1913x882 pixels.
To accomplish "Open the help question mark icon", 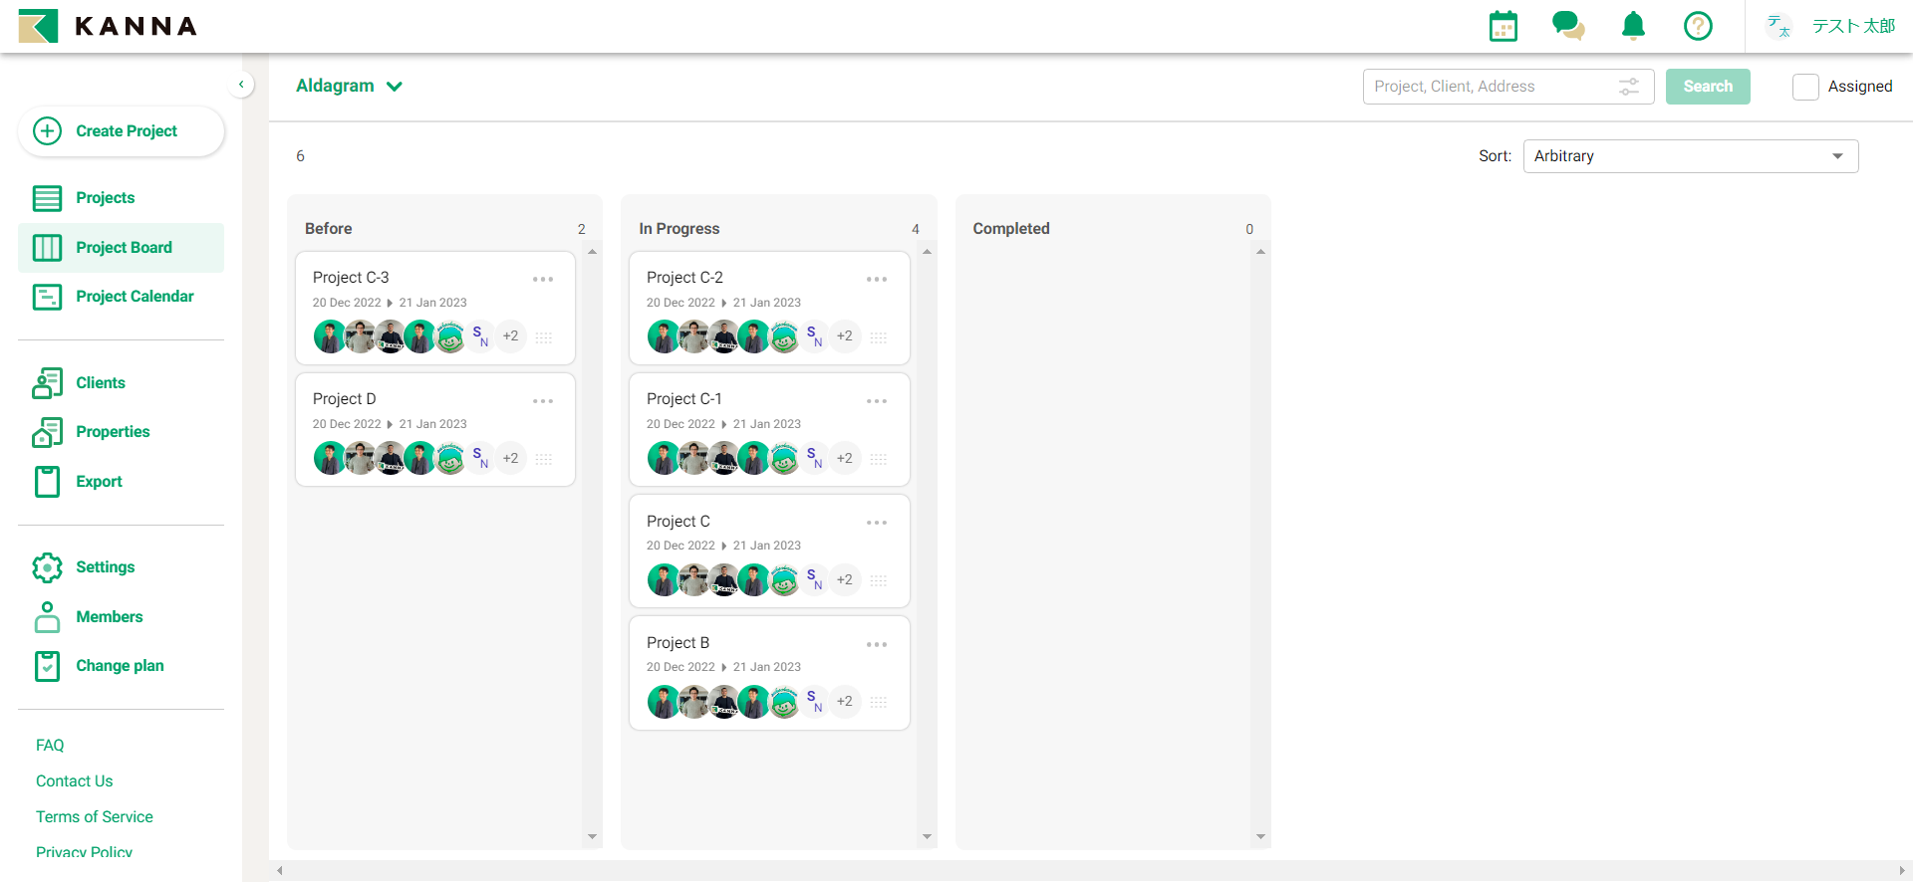I will pyautogui.click(x=1698, y=26).
